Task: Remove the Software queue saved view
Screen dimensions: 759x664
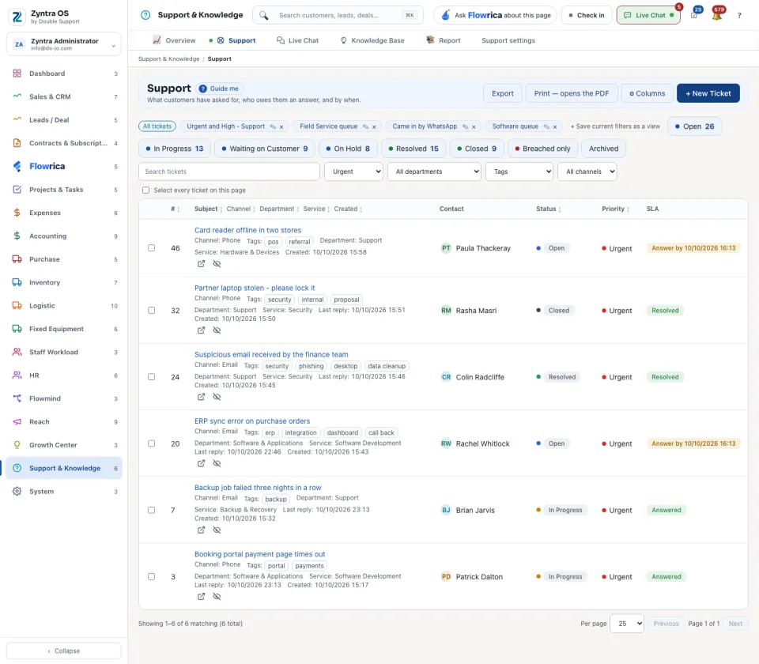Action: [x=555, y=126]
